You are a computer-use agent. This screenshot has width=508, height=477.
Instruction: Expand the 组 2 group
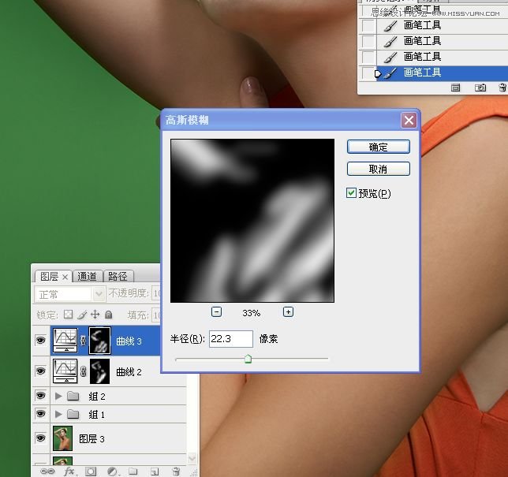(58, 396)
